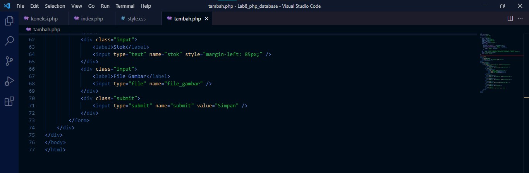Close the Visual Studio Code window
Image resolution: width=529 pixels, height=173 pixels.
(x=520, y=6)
